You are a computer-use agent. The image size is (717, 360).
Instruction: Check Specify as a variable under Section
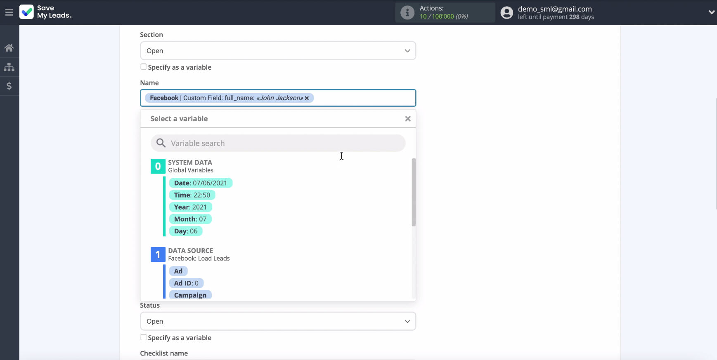pos(143,67)
